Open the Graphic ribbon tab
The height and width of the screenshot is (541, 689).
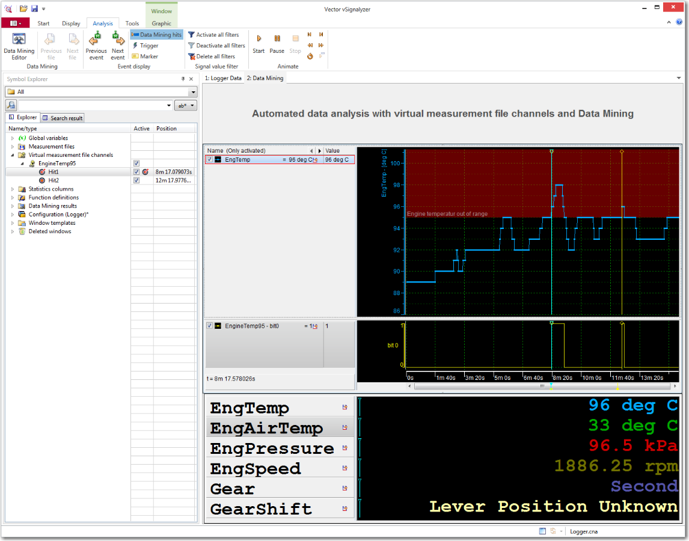(161, 23)
